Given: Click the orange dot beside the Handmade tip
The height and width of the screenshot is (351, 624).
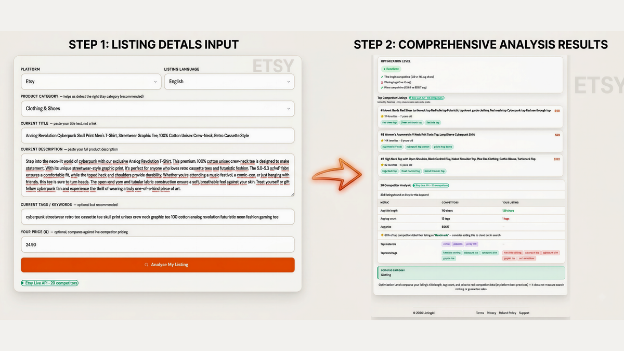Looking at the screenshot, I should pyautogui.click(x=382, y=235).
